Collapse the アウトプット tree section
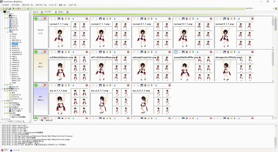Screen dimensions: 278x152 click(2, 101)
